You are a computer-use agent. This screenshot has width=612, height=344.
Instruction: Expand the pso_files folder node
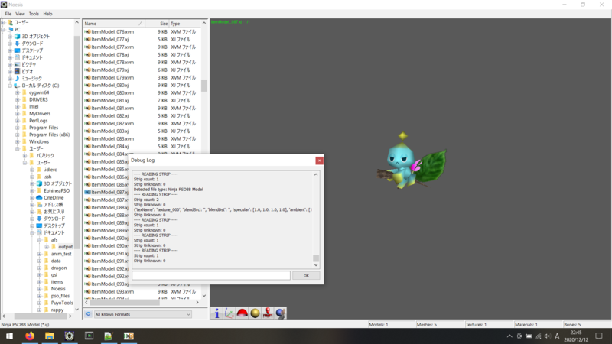point(40,296)
